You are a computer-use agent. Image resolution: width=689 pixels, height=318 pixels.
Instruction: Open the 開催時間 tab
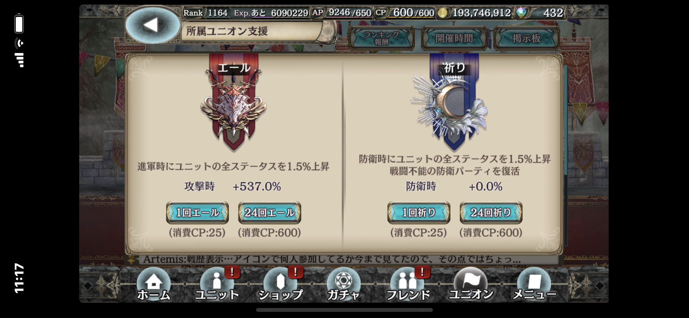pyautogui.click(x=454, y=38)
